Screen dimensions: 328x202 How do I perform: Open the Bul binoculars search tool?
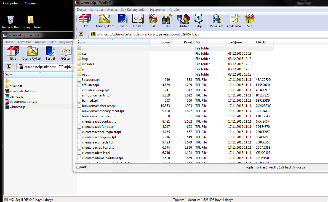(x=168, y=21)
